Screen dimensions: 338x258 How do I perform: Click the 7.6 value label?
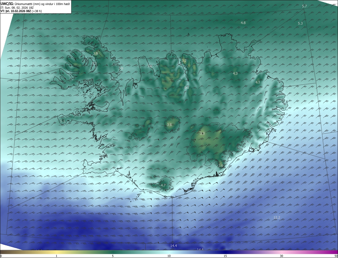(x=150, y=66)
